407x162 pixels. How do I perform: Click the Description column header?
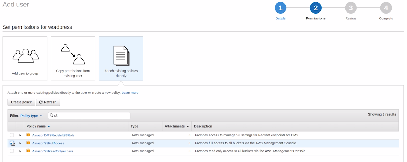click(203, 126)
